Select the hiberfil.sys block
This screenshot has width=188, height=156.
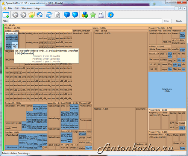tap(167, 90)
